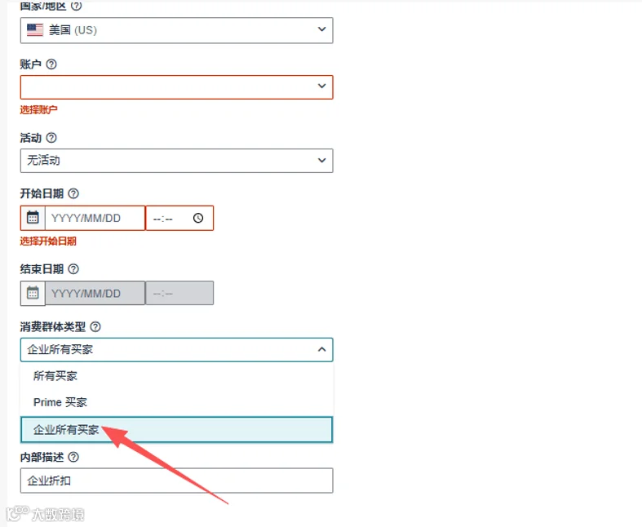Click help icon beside 开始日期 label
642x527 pixels.
coord(73,193)
